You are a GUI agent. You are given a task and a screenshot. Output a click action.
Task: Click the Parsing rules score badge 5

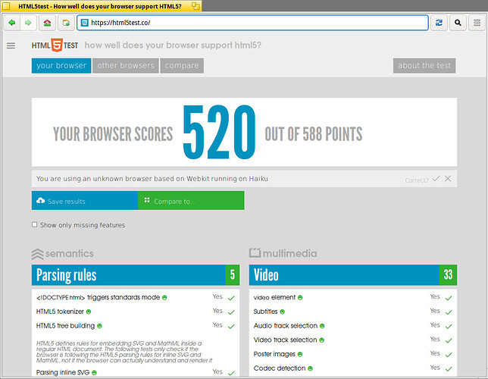[x=233, y=275]
